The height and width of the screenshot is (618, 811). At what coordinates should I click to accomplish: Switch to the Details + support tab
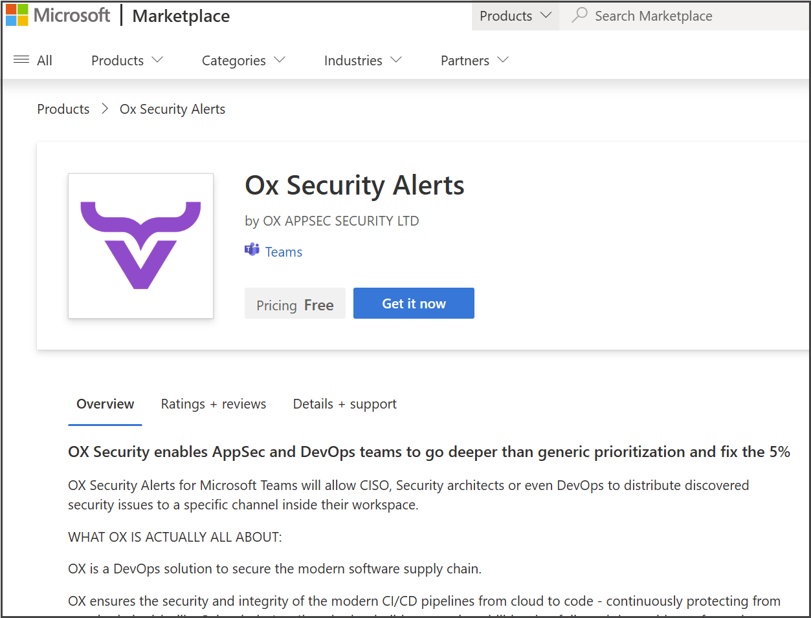pyautogui.click(x=344, y=404)
